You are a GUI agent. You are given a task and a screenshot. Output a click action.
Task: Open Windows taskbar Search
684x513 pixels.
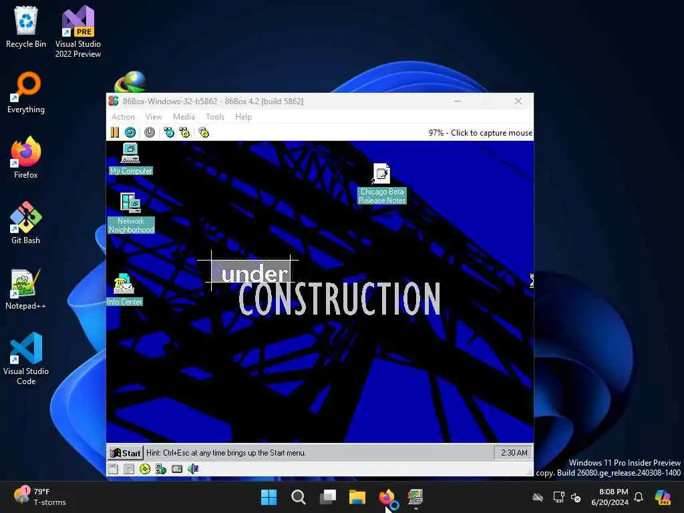[x=299, y=497]
